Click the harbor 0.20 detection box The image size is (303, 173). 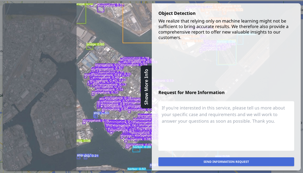[x=136, y=150]
